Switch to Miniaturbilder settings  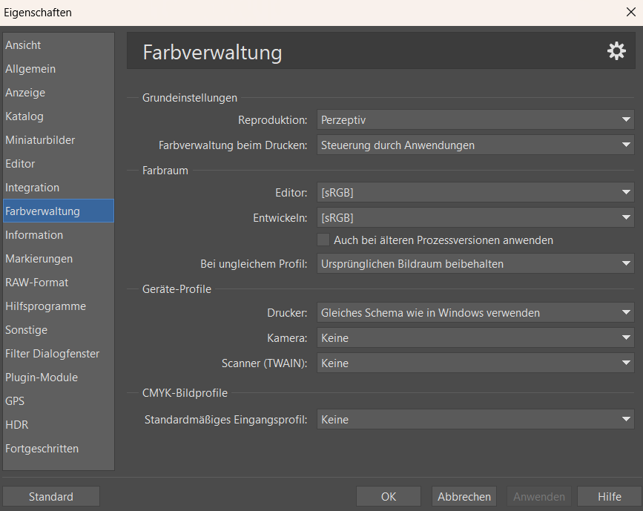point(59,140)
